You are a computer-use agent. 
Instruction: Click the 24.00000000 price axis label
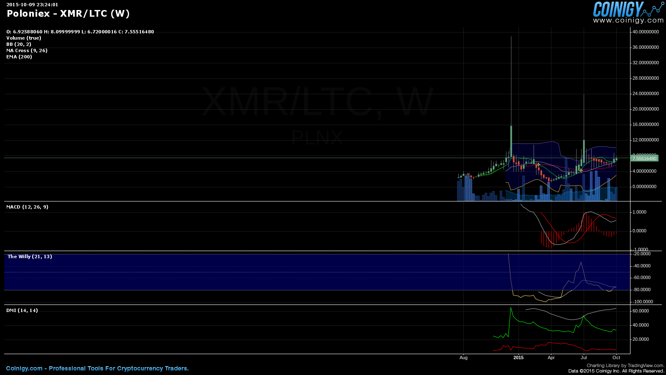(x=646, y=93)
